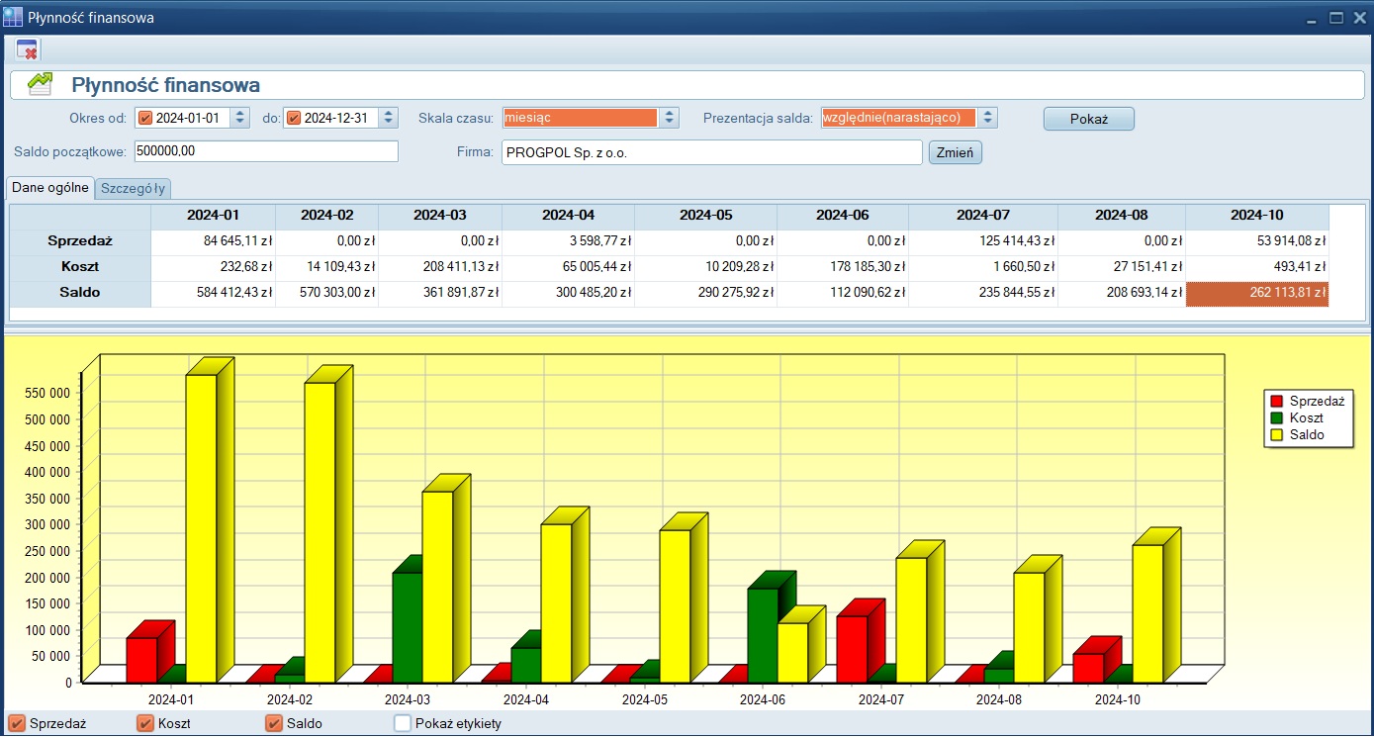Open the Okres od date picker spinner
Screen dimensions: 1374x738
tap(240, 118)
